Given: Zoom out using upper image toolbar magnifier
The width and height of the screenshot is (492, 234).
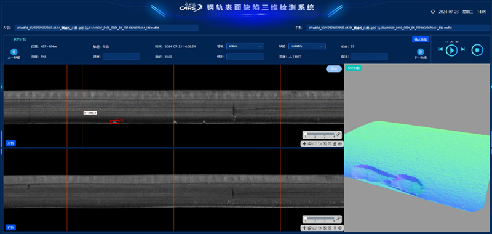Looking at the screenshot, I should tap(330, 144).
